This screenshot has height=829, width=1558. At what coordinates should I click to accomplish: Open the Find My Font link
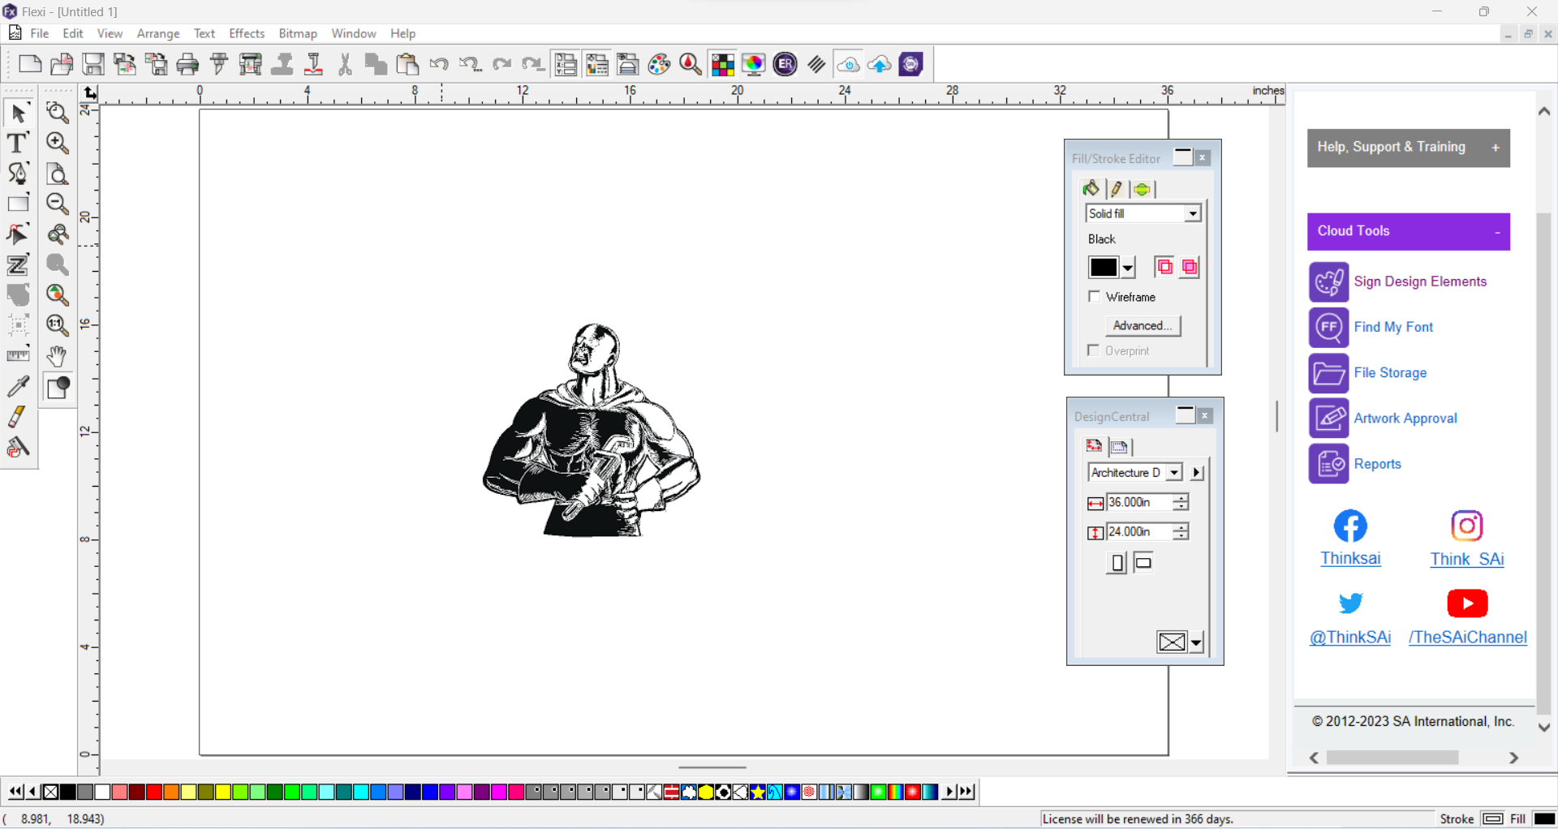pyautogui.click(x=1393, y=327)
